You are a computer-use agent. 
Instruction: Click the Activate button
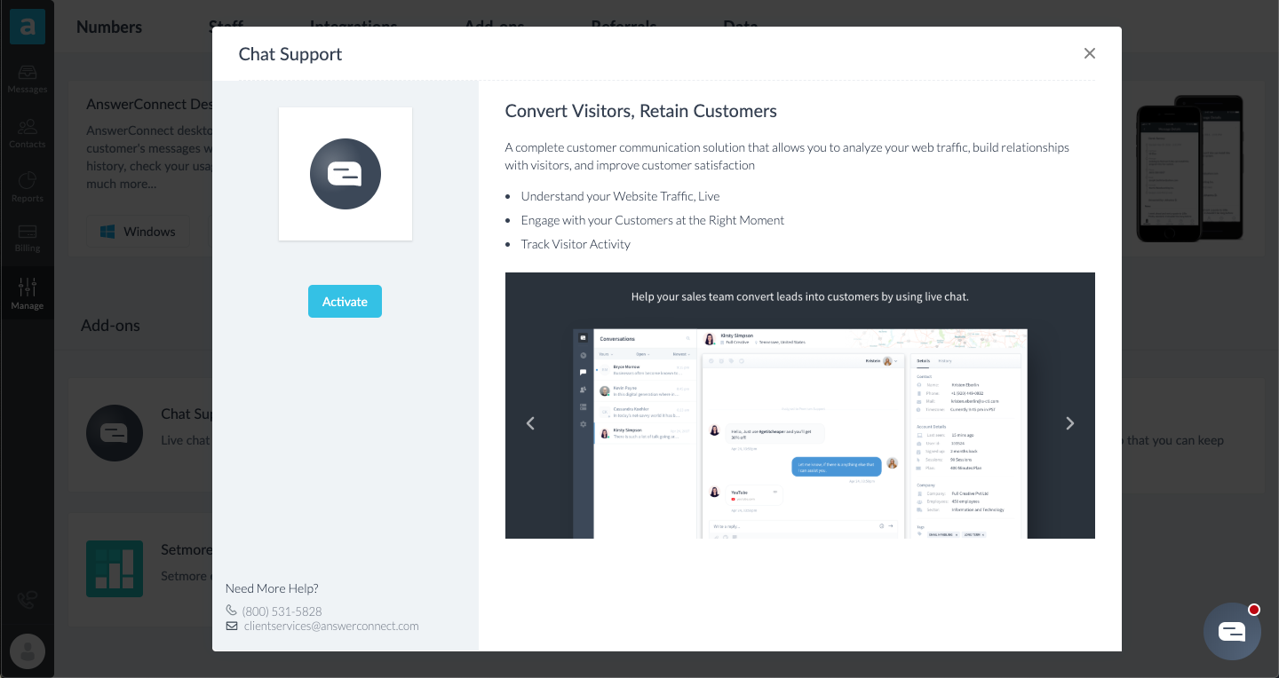[x=345, y=302]
